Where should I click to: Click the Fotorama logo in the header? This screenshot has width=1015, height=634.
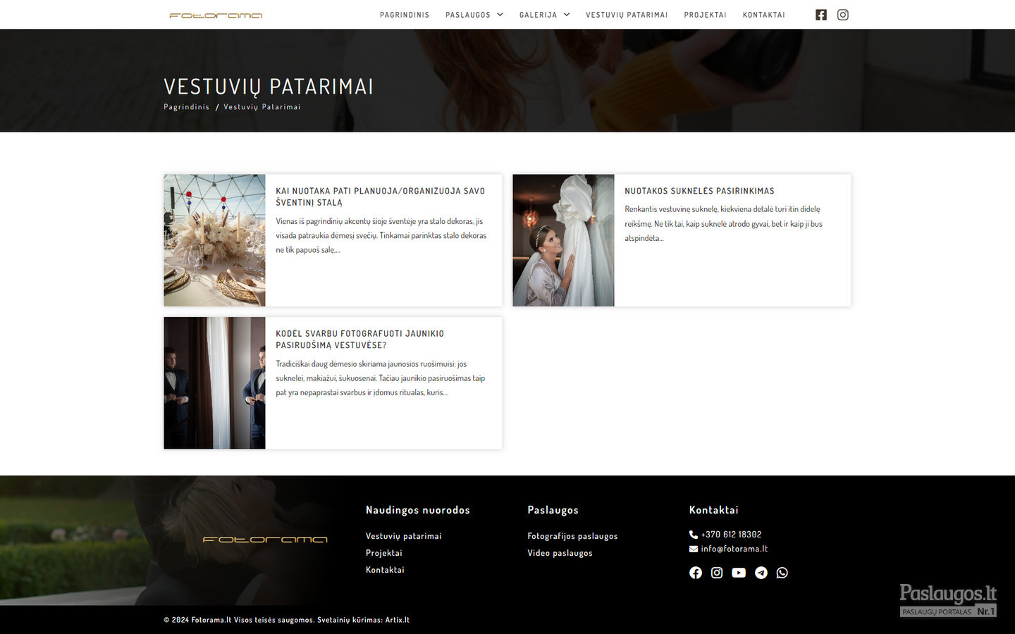pyautogui.click(x=216, y=15)
